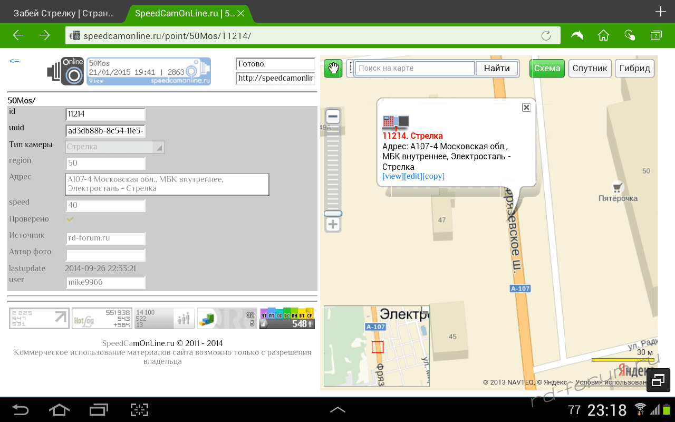Click the A-107 road label on the map
The width and height of the screenshot is (675, 422).
[x=520, y=289]
